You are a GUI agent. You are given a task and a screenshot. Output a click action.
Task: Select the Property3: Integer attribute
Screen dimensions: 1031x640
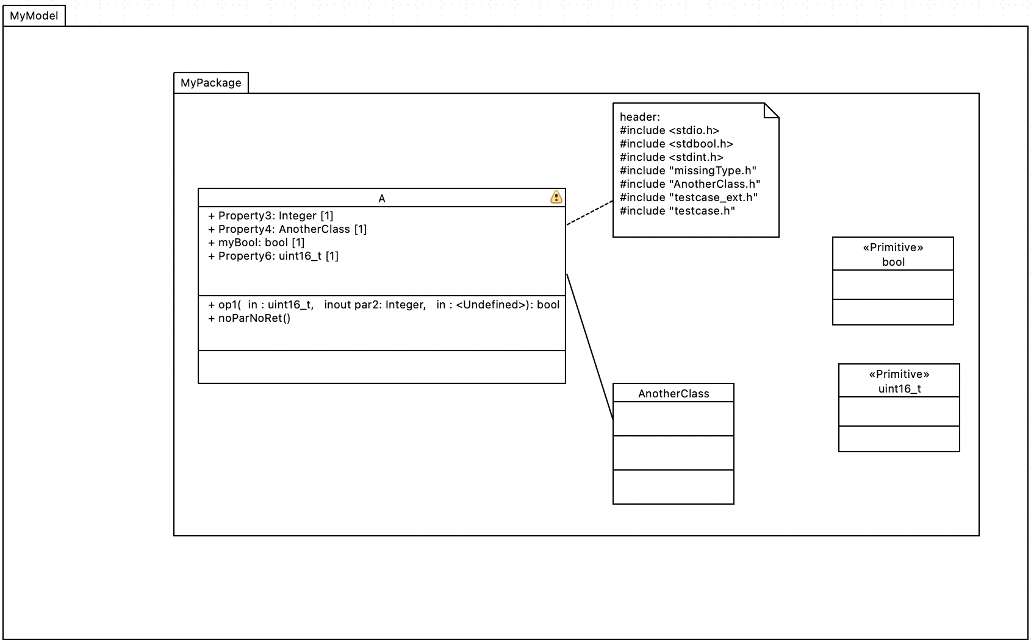tap(271, 216)
